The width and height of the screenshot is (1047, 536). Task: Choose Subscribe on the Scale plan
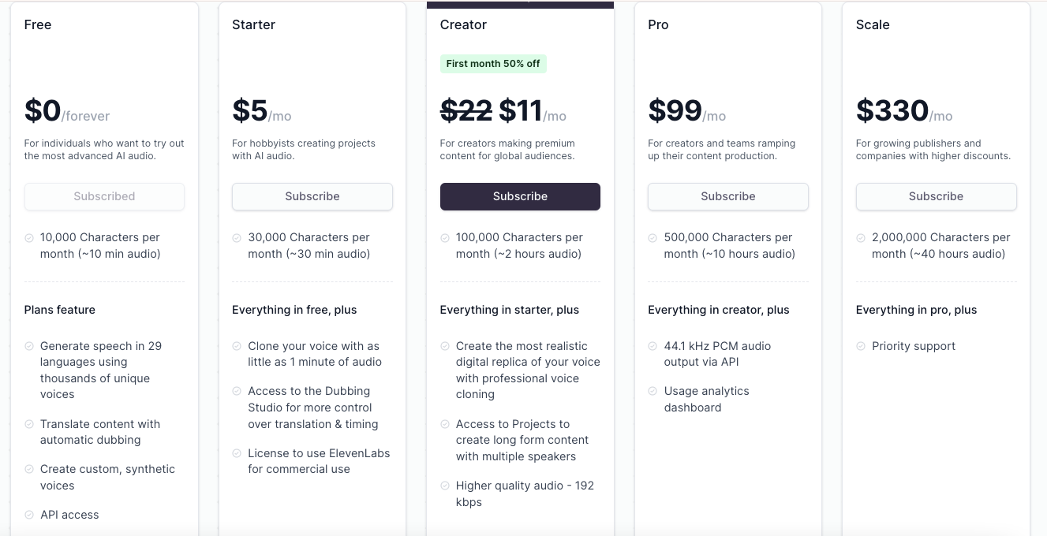936,196
